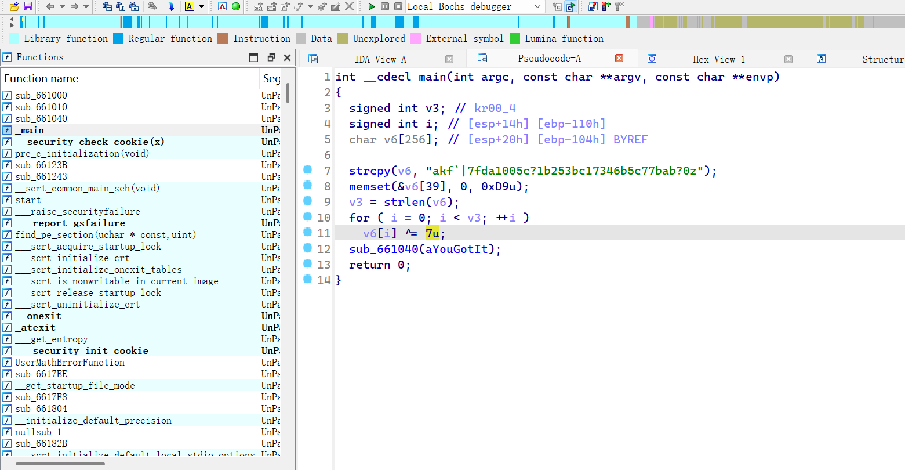Jump back with the left arrow icon

(50, 6)
